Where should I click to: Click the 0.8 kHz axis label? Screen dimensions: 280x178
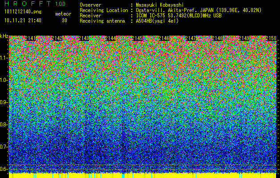(x=4, y=125)
